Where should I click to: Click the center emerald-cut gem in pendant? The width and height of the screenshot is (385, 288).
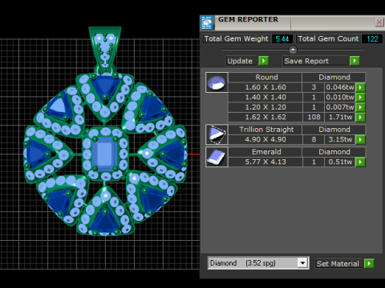tap(105, 154)
